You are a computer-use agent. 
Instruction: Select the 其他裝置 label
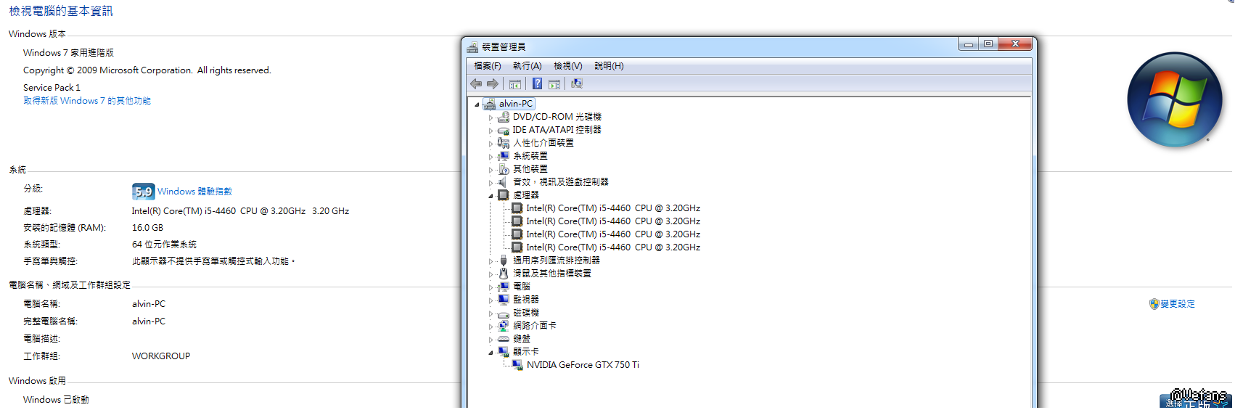[530, 169]
